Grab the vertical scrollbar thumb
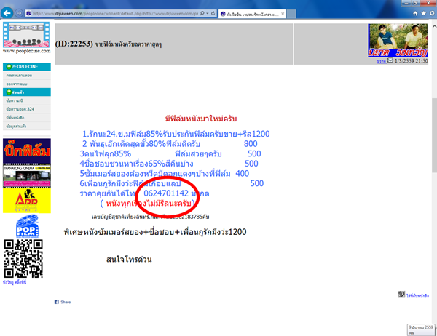This screenshot has width=437, height=336. 434,135
